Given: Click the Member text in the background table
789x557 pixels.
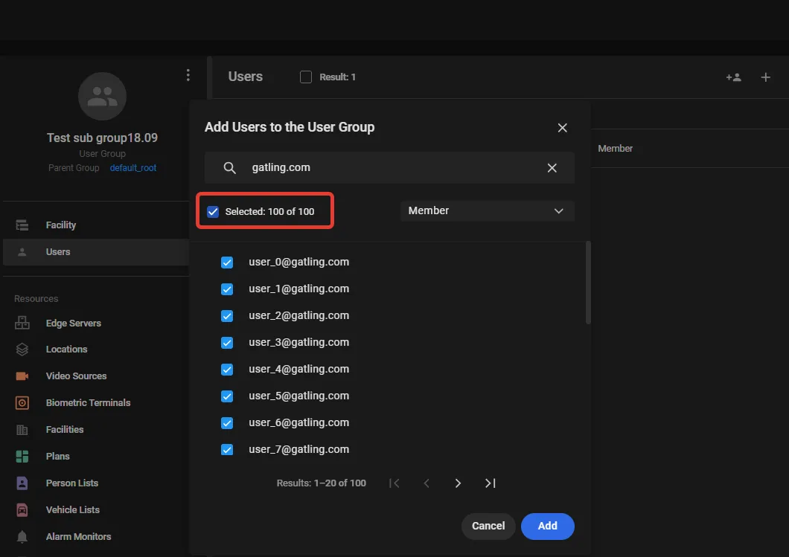Looking at the screenshot, I should point(615,148).
